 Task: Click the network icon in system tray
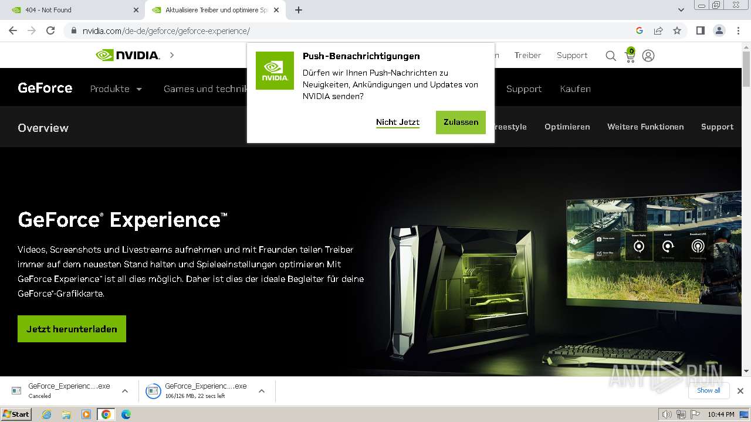[681, 414]
